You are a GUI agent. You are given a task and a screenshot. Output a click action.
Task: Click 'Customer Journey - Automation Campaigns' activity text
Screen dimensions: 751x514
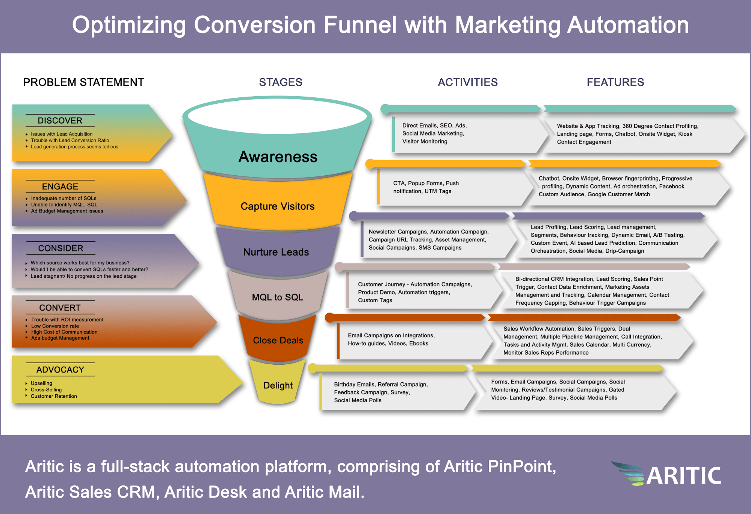(415, 284)
